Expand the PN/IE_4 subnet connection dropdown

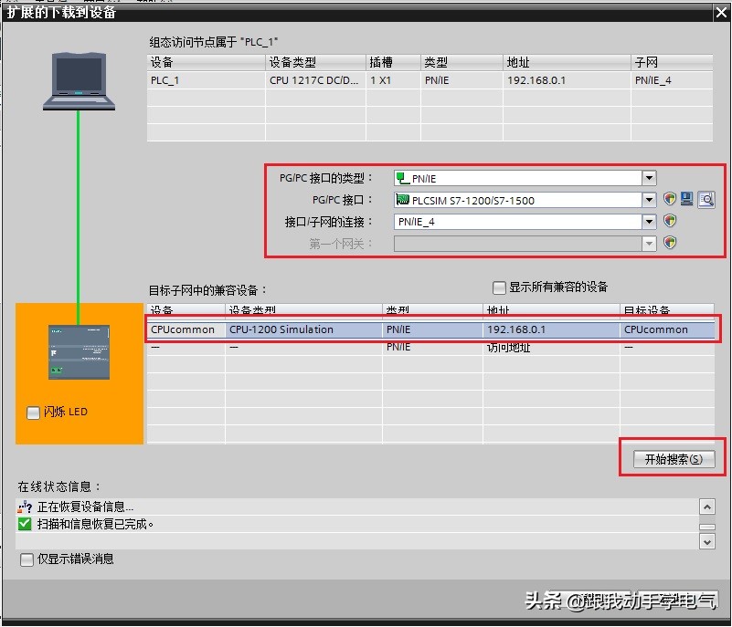point(649,221)
